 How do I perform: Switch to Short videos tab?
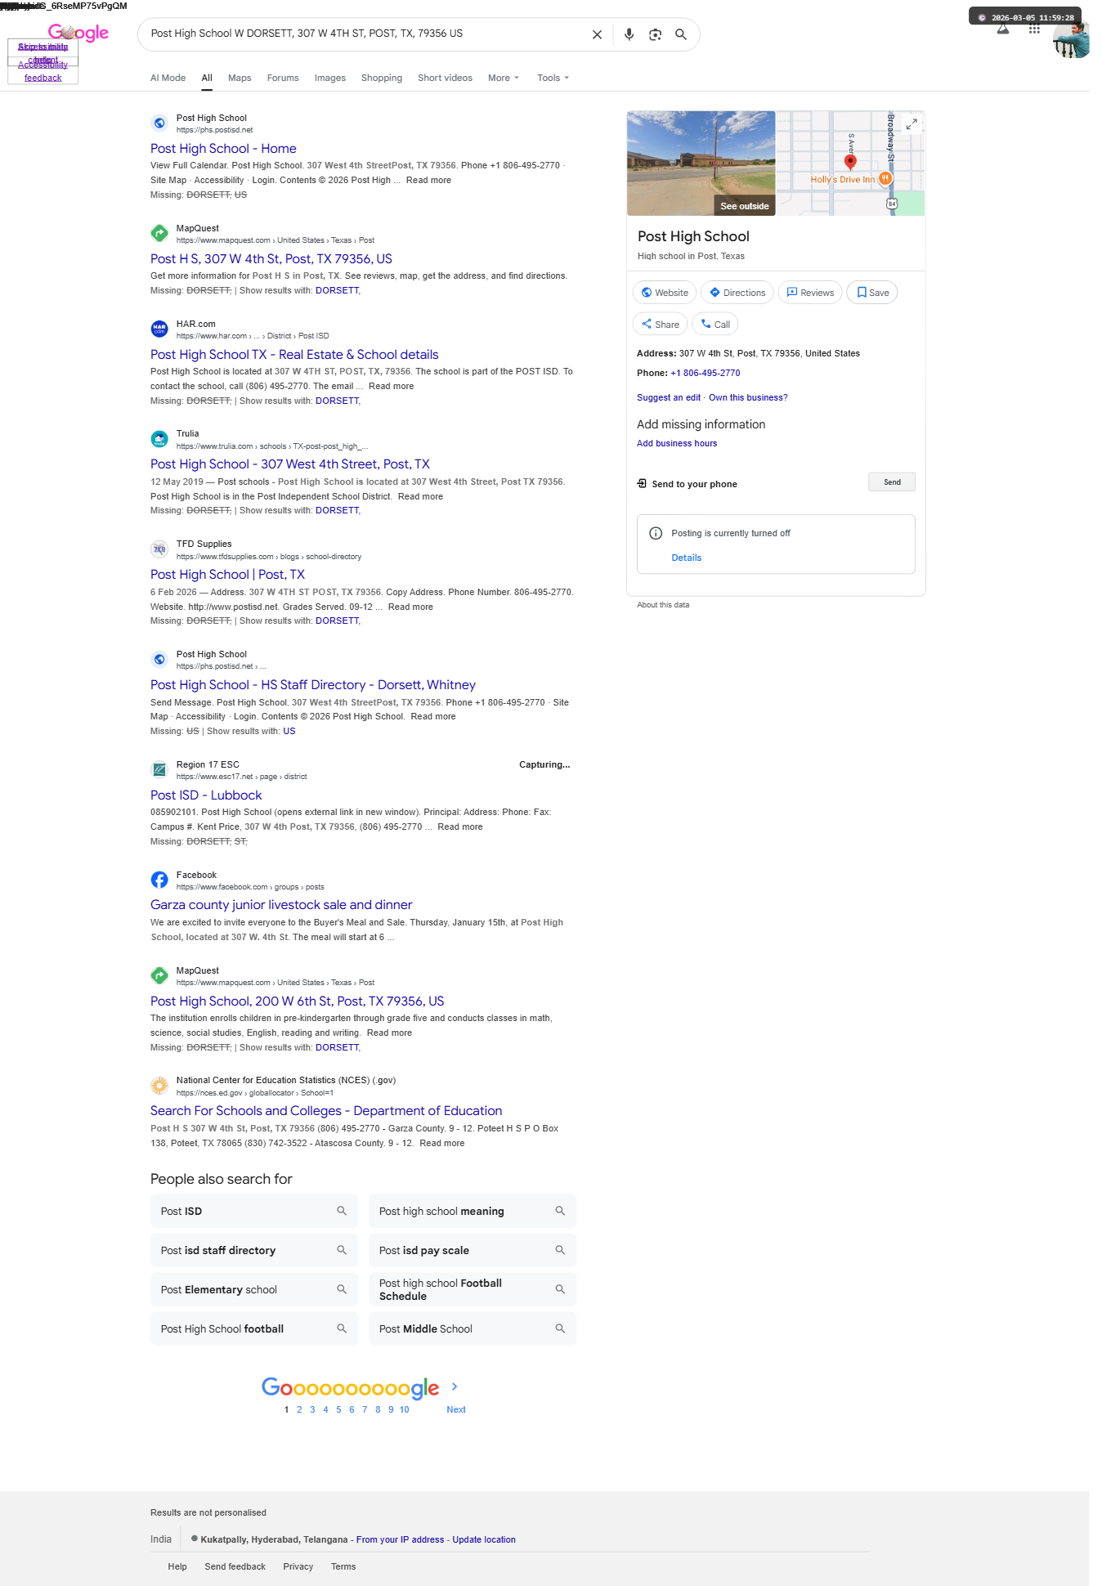tap(445, 78)
